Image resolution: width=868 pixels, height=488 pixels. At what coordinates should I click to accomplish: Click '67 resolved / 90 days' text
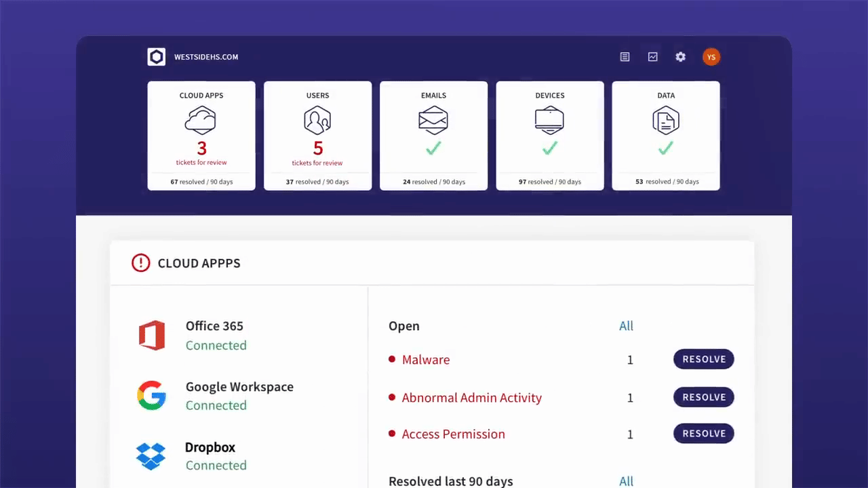pos(201,182)
